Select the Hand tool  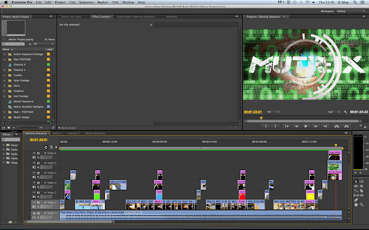pyautogui.click(x=356, y=205)
